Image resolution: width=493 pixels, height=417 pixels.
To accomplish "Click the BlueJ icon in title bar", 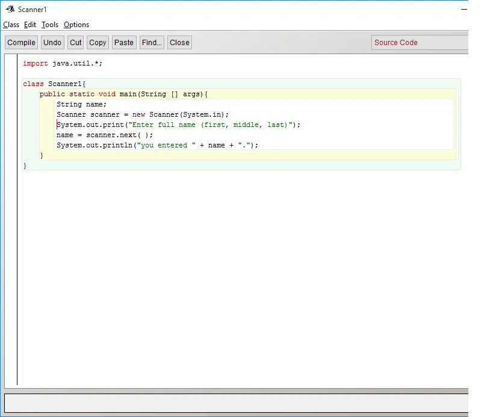I will pos(10,9).
